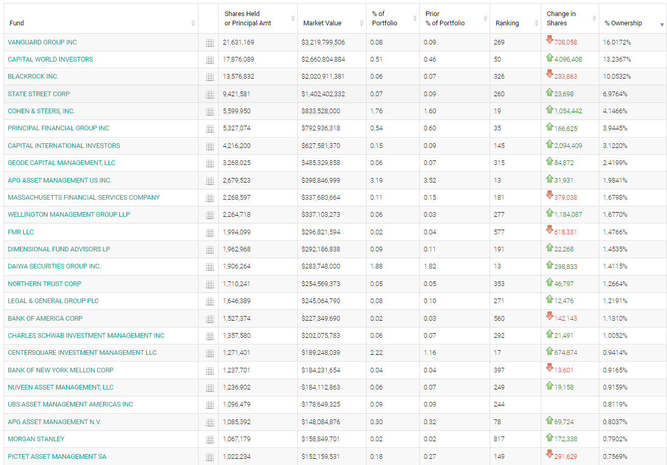
Task: Click the ownership value 1.9841%
Action: click(x=615, y=180)
